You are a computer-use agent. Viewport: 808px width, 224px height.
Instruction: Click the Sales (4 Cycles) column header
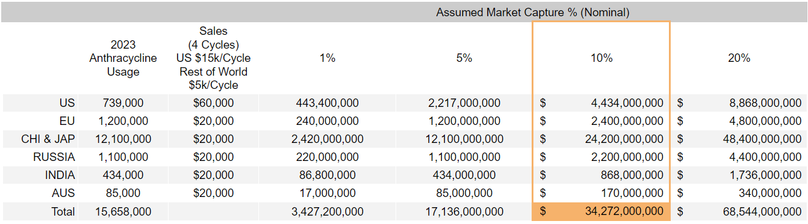point(213,58)
